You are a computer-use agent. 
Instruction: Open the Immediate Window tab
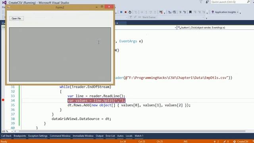click(x=83, y=136)
